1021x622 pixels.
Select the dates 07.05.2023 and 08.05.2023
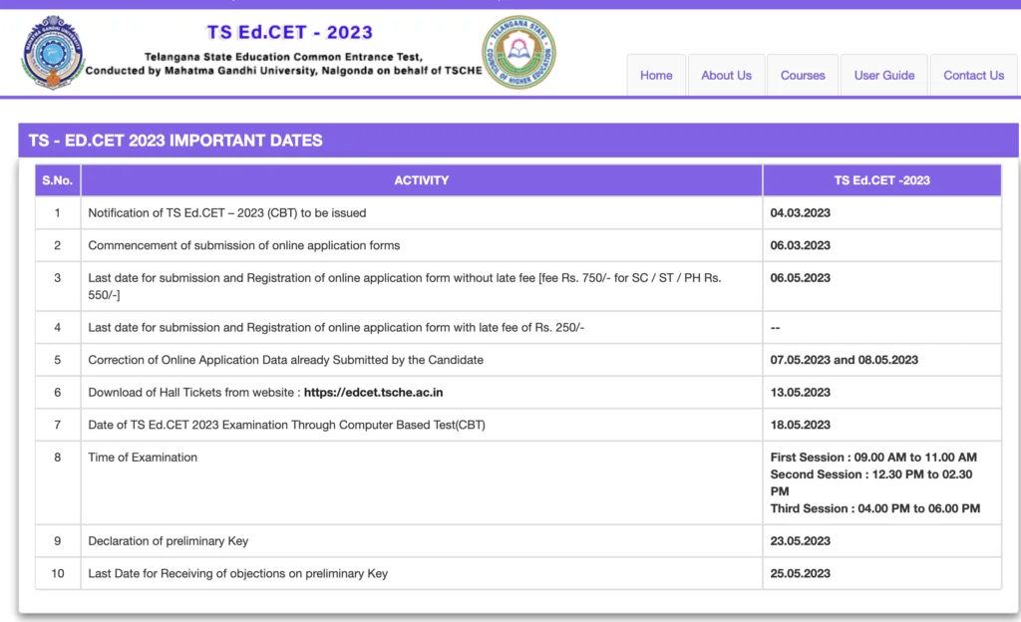844,360
